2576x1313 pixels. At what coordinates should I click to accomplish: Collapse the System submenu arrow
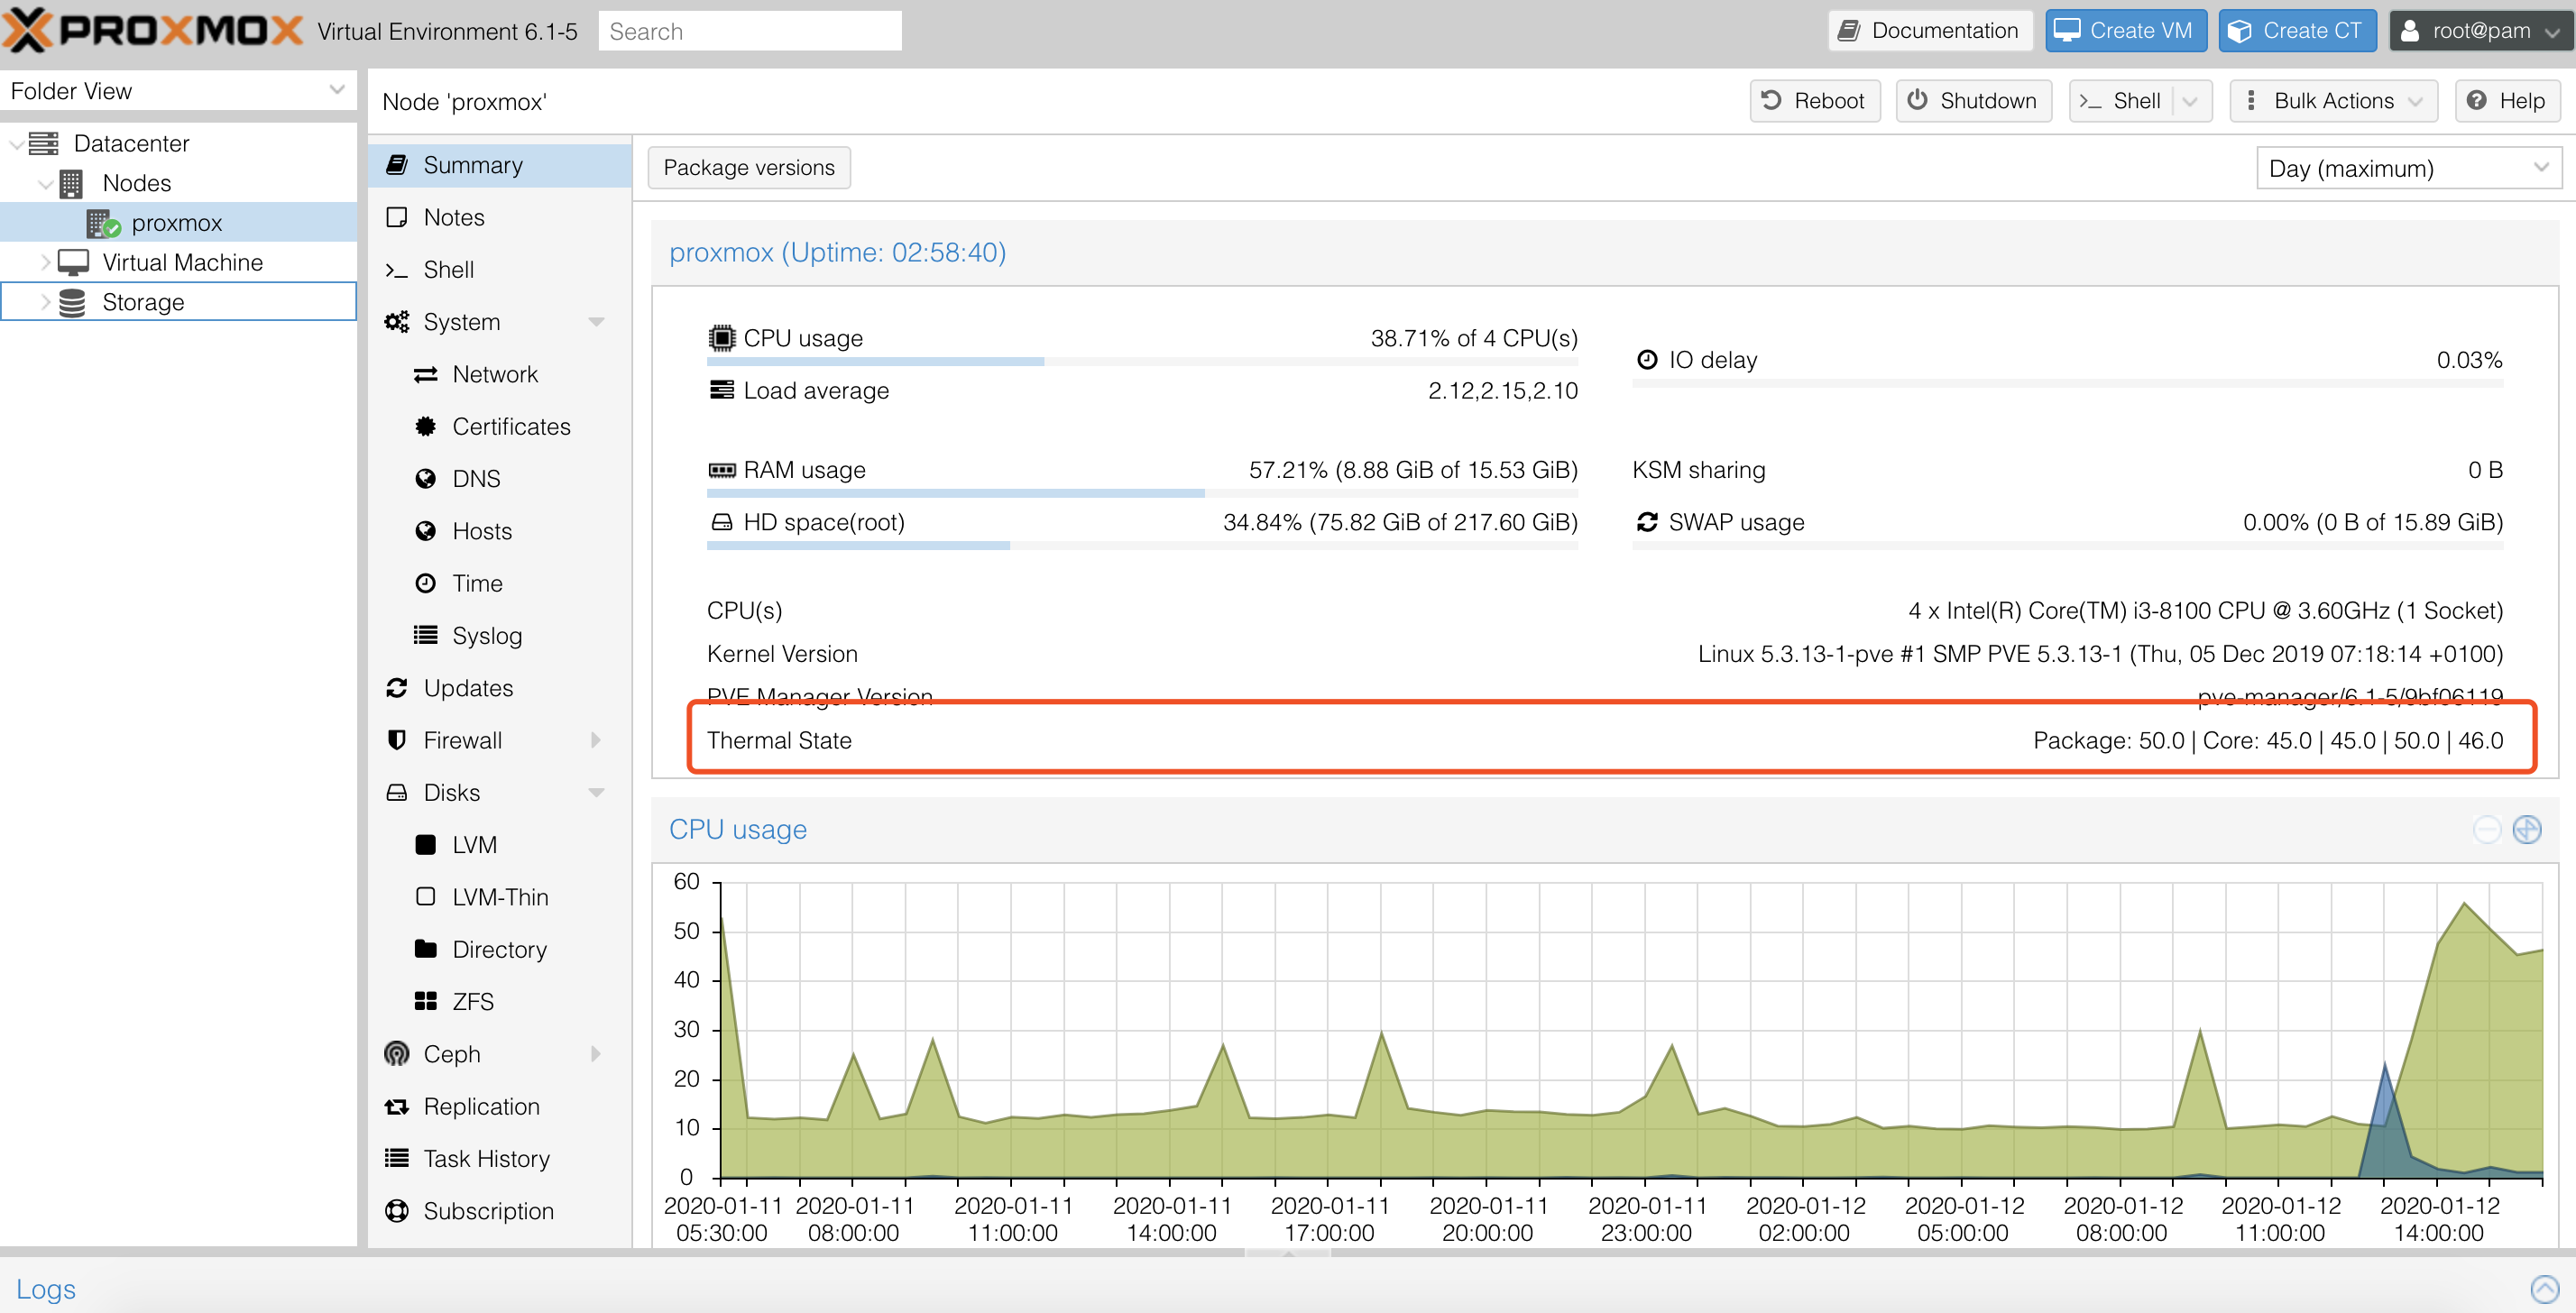pos(597,322)
